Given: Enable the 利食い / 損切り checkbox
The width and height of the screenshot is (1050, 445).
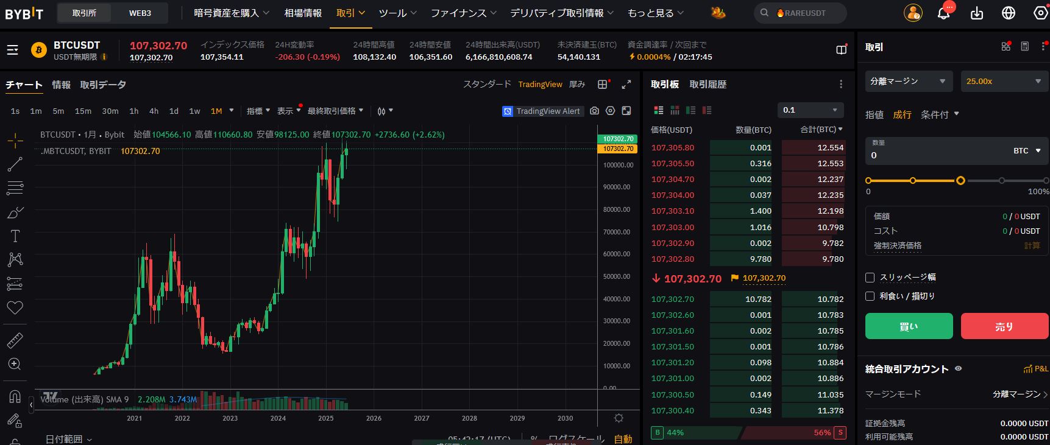Looking at the screenshot, I should 870,296.
